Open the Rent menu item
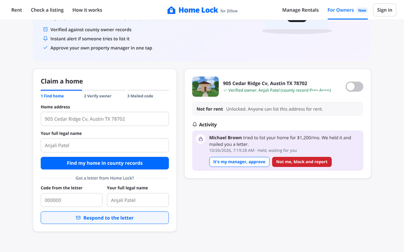This screenshot has height=252, width=404. coord(17,10)
